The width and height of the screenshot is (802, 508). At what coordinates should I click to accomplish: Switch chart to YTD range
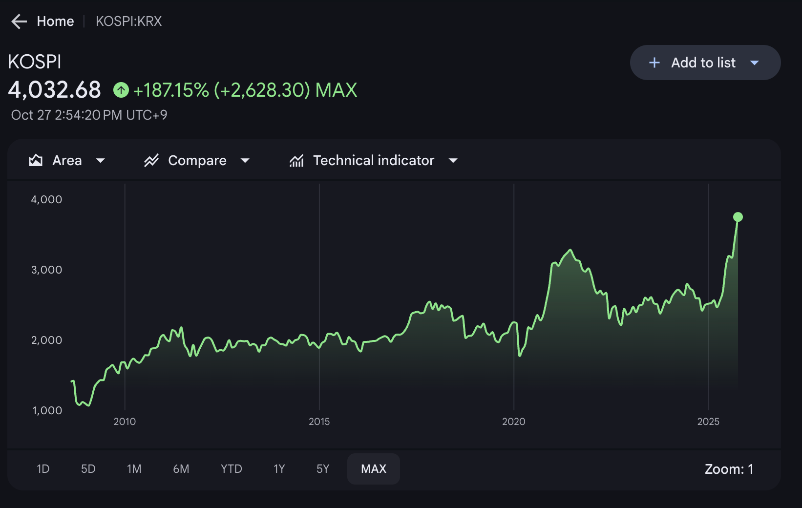click(x=232, y=469)
